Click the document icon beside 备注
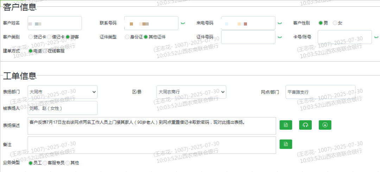This screenshot has width=380, height=172. 286,144
